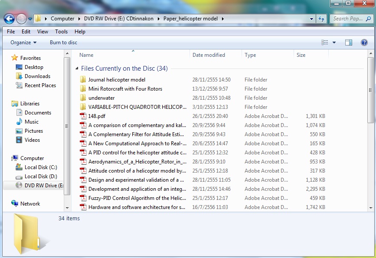The width and height of the screenshot is (376, 258).
Task: Expand the Organize dropdown menu
Action: (23, 42)
